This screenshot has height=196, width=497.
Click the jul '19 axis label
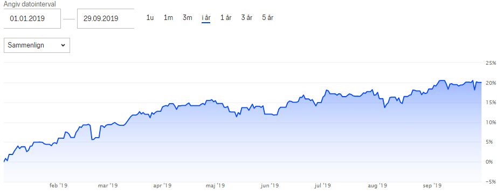coord(323,186)
